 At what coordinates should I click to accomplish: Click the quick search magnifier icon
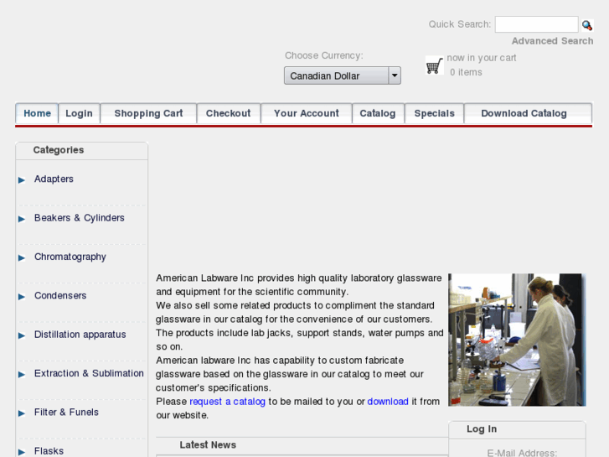(587, 25)
